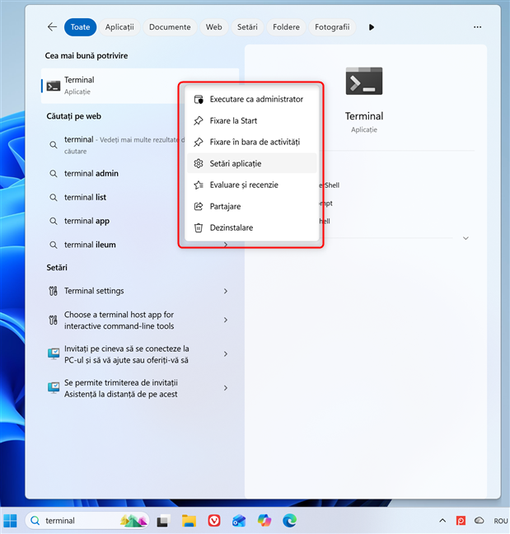Expand the Terminal settings result arrow
The image size is (510, 534).
pos(226,291)
